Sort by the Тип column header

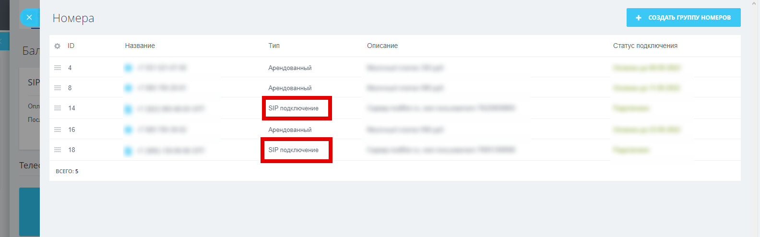pyautogui.click(x=274, y=46)
